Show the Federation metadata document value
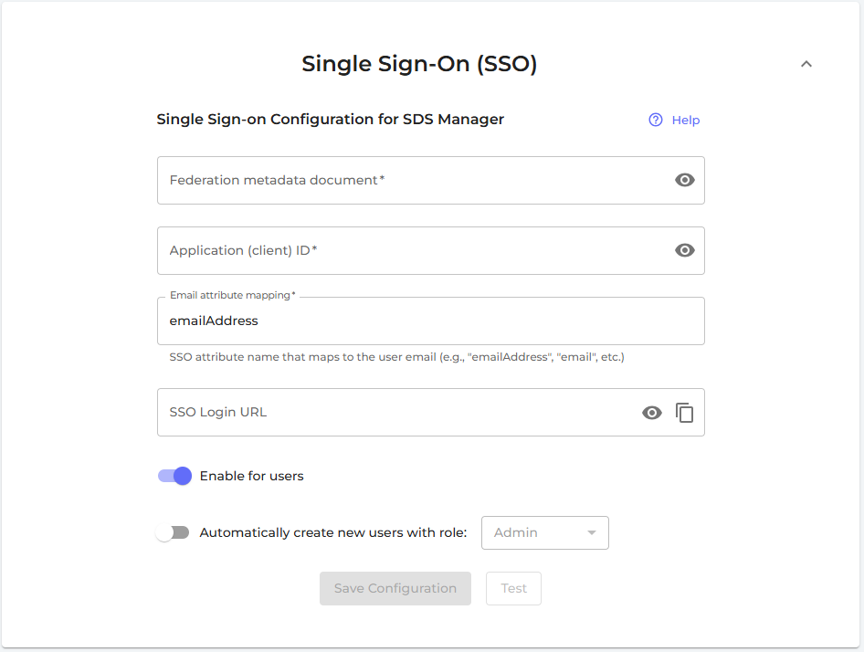 click(x=685, y=180)
